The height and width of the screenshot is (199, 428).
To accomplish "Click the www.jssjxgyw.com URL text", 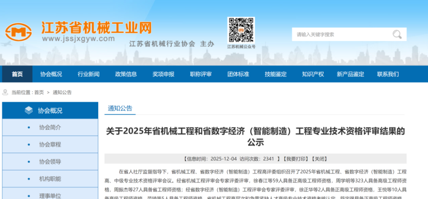I will pyautogui.click(x=78, y=39).
